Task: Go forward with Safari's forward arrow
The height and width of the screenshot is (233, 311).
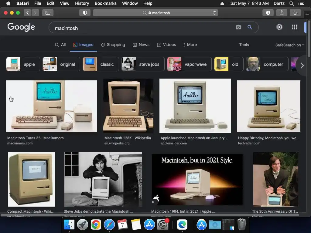Action: pyautogui.click(x=35, y=13)
